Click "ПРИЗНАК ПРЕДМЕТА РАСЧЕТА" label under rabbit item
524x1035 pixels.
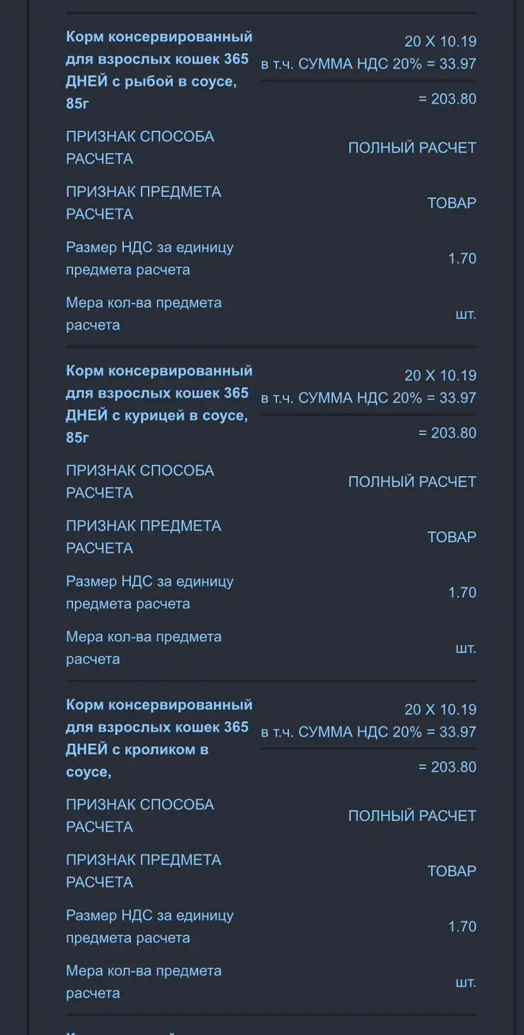143,871
